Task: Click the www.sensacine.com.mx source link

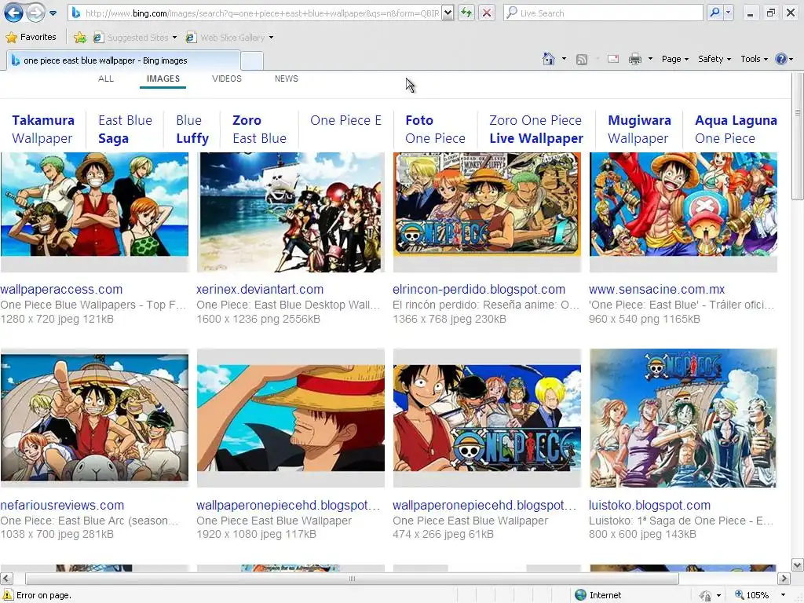Action: (657, 289)
